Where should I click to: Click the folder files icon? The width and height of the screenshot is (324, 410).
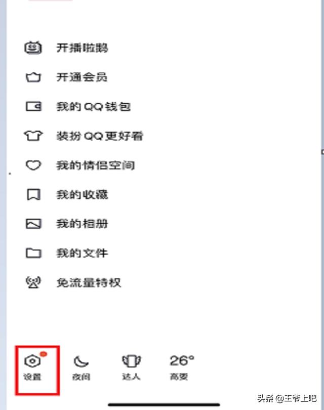[33, 253]
